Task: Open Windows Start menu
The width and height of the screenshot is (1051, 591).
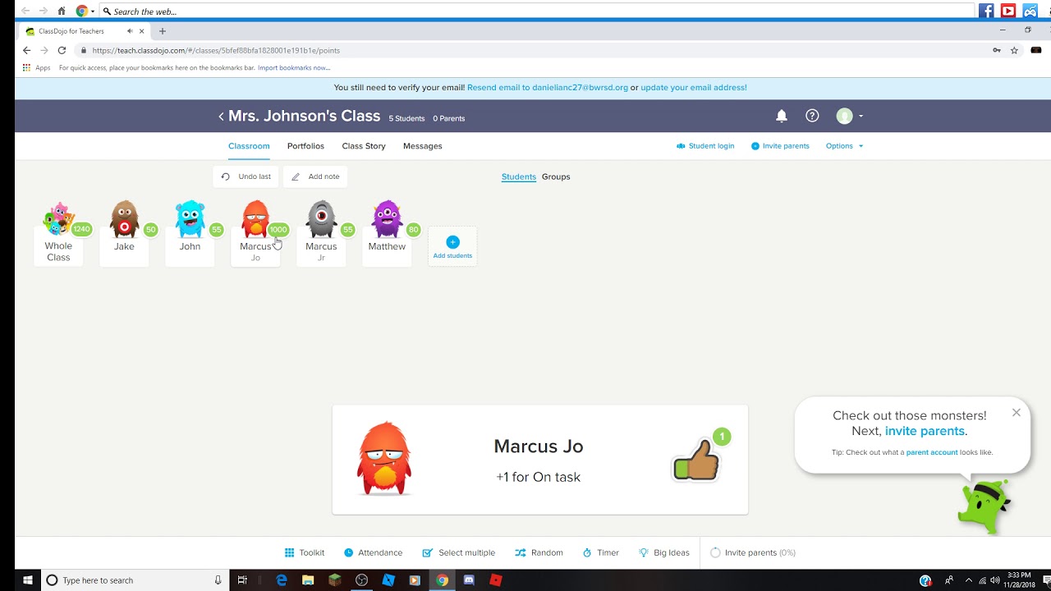Action: [x=27, y=580]
